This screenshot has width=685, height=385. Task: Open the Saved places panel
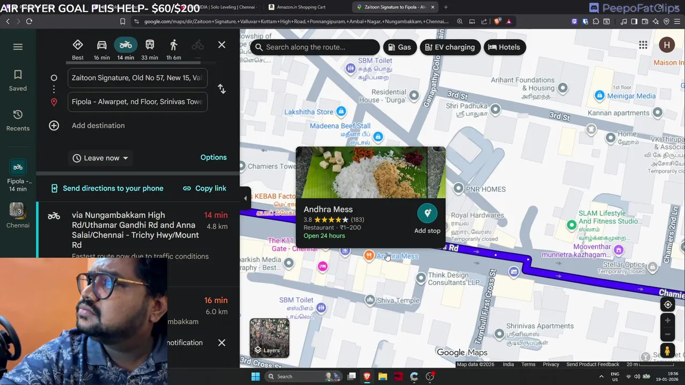[x=18, y=80]
